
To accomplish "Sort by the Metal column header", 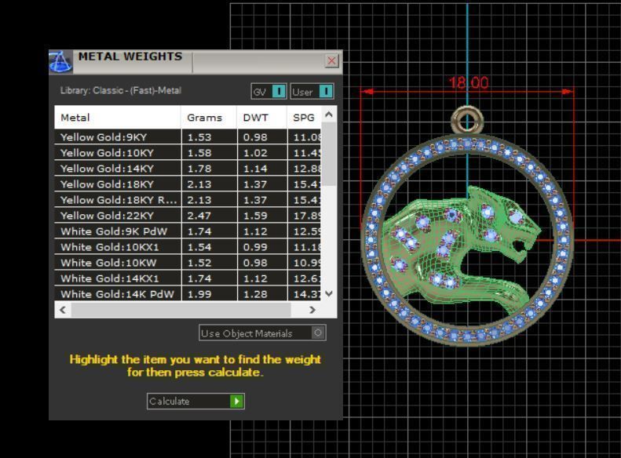I will tap(118, 118).
